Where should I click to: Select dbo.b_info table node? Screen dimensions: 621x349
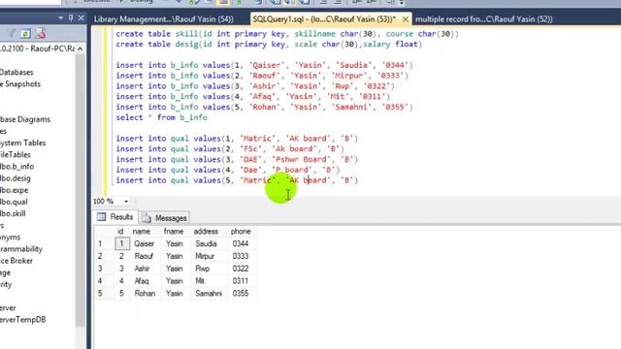[17, 167]
